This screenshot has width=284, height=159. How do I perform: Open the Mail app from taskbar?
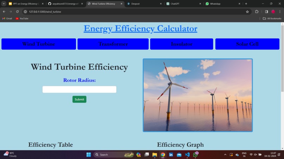click(179, 155)
